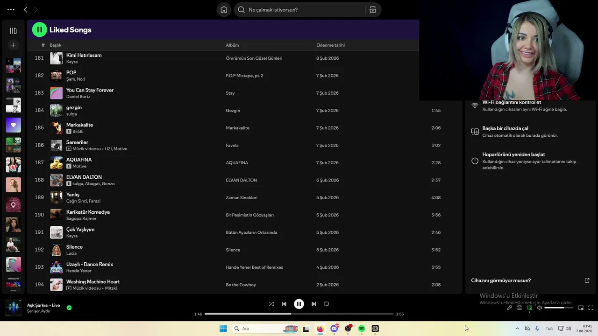The image size is (598, 336).
Task: Seek within the song progress bar
Action: (x=299, y=314)
